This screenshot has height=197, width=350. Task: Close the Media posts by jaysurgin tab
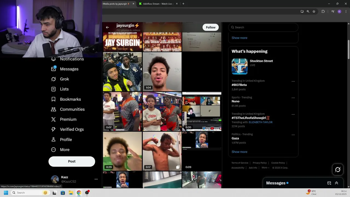click(x=133, y=4)
